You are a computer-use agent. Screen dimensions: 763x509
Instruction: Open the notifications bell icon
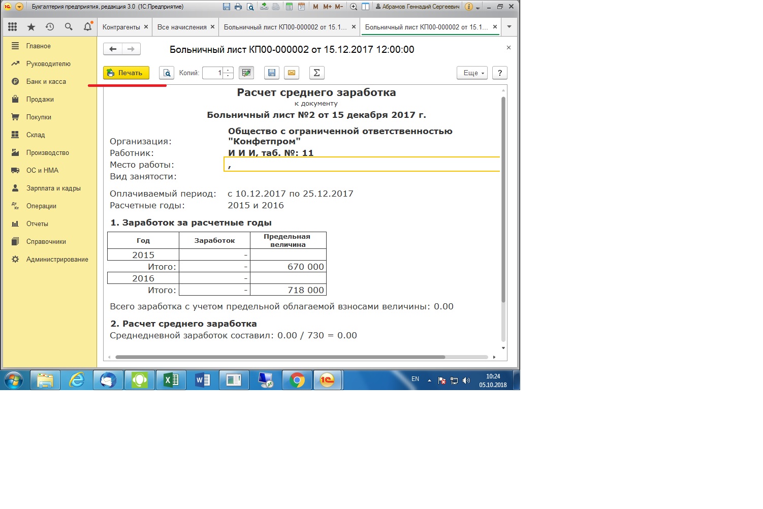tap(87, 27)
